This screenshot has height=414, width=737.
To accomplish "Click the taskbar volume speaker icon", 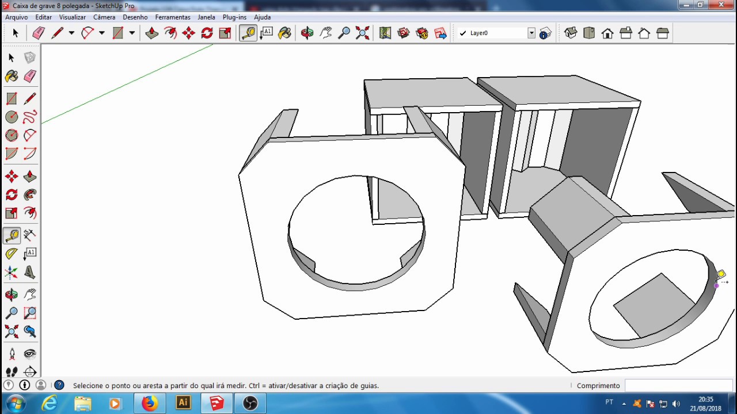I will (676, 404).
